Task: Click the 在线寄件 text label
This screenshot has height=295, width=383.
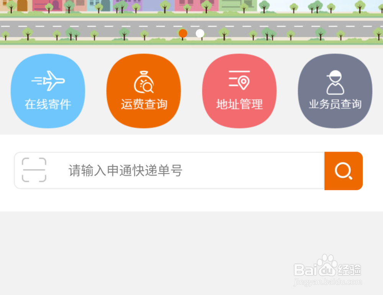Action: pos(48,104)
